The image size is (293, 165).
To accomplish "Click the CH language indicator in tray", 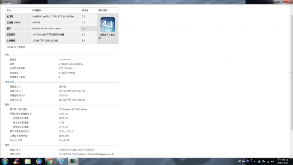I will 239,161.
